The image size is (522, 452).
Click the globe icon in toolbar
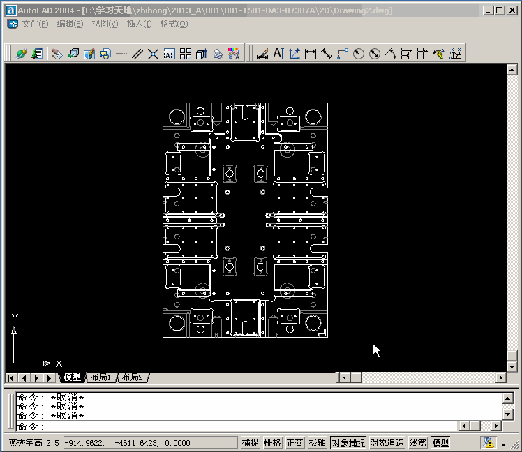tap(21, 54)
